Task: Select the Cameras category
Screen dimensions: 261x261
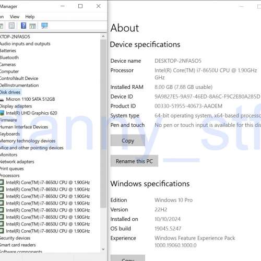Action: point(8,65)
